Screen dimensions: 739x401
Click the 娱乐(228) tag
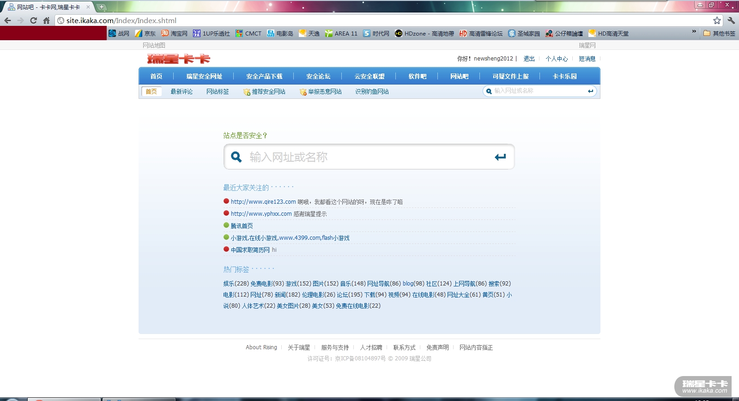[x=236, y=284]
